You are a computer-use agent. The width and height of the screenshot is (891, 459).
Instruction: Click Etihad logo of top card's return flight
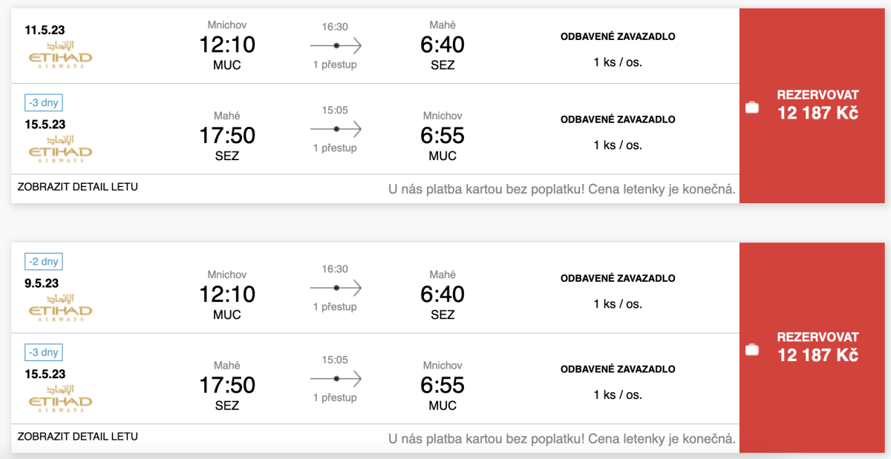60,150
